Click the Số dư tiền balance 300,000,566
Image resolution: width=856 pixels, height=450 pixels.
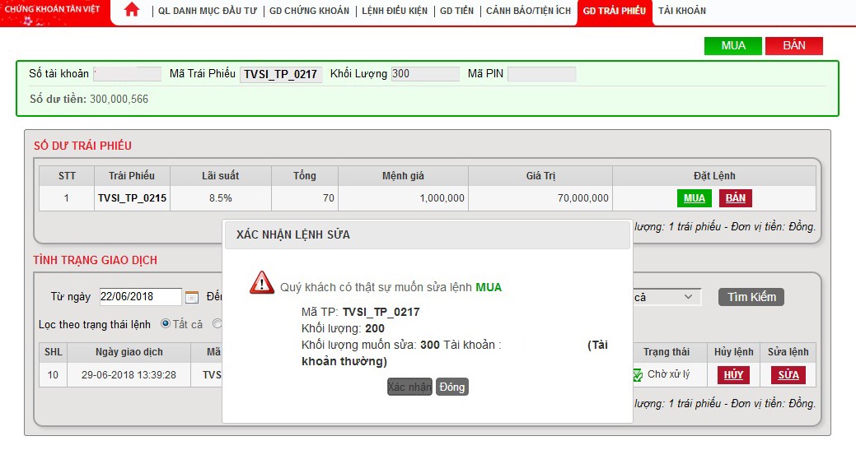click(119, 100)
